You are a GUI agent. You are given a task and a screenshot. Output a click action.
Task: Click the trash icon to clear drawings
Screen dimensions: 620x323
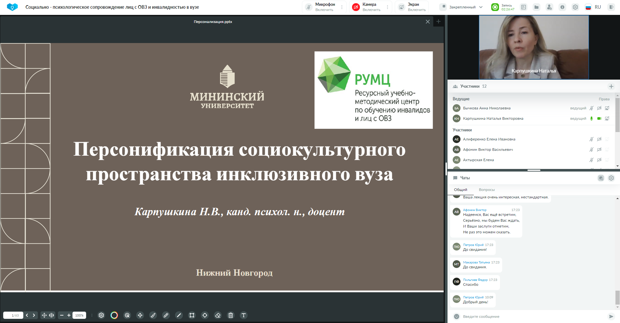point(231,315)
